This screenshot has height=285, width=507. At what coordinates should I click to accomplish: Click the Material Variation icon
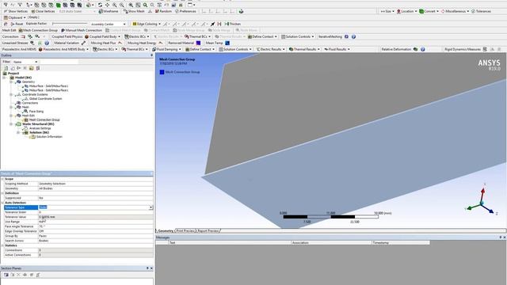coord(83,43)
